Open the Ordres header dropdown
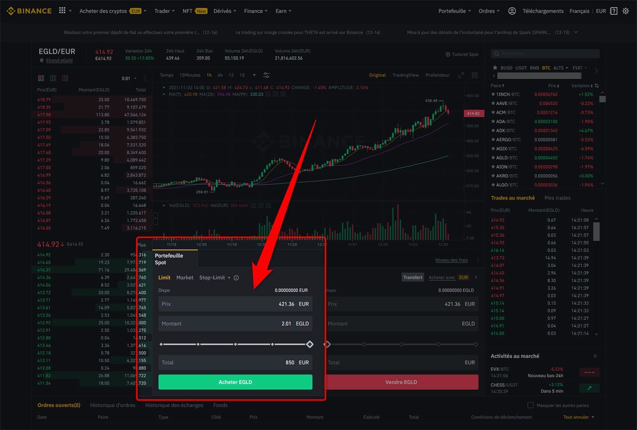This screenshot has height=430, width=637. pyautogui.click(x=489, y=11)
